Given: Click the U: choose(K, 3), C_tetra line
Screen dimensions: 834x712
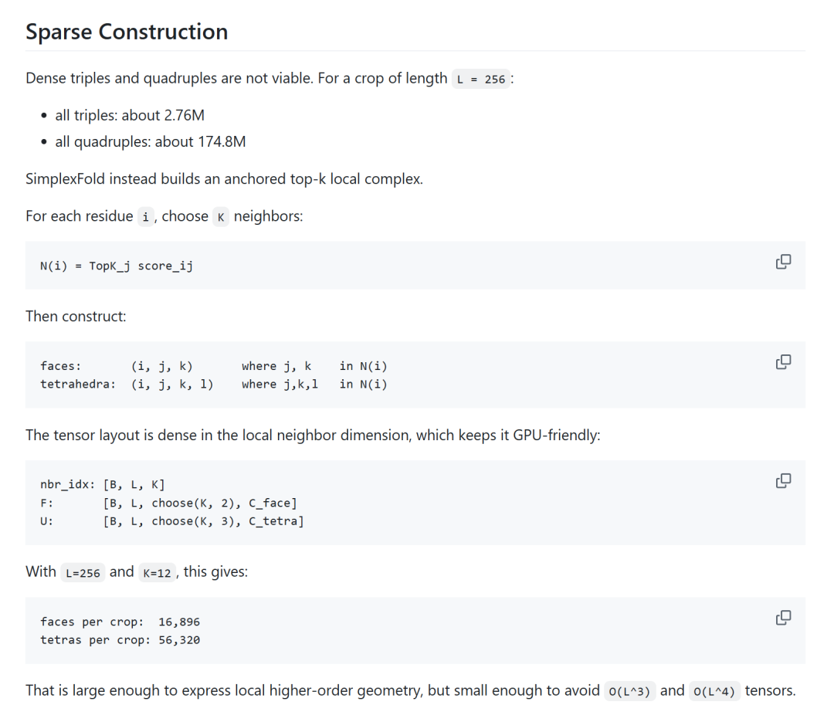Looking at the screenshot, I should pyautogui.click(x=171, y=521).
